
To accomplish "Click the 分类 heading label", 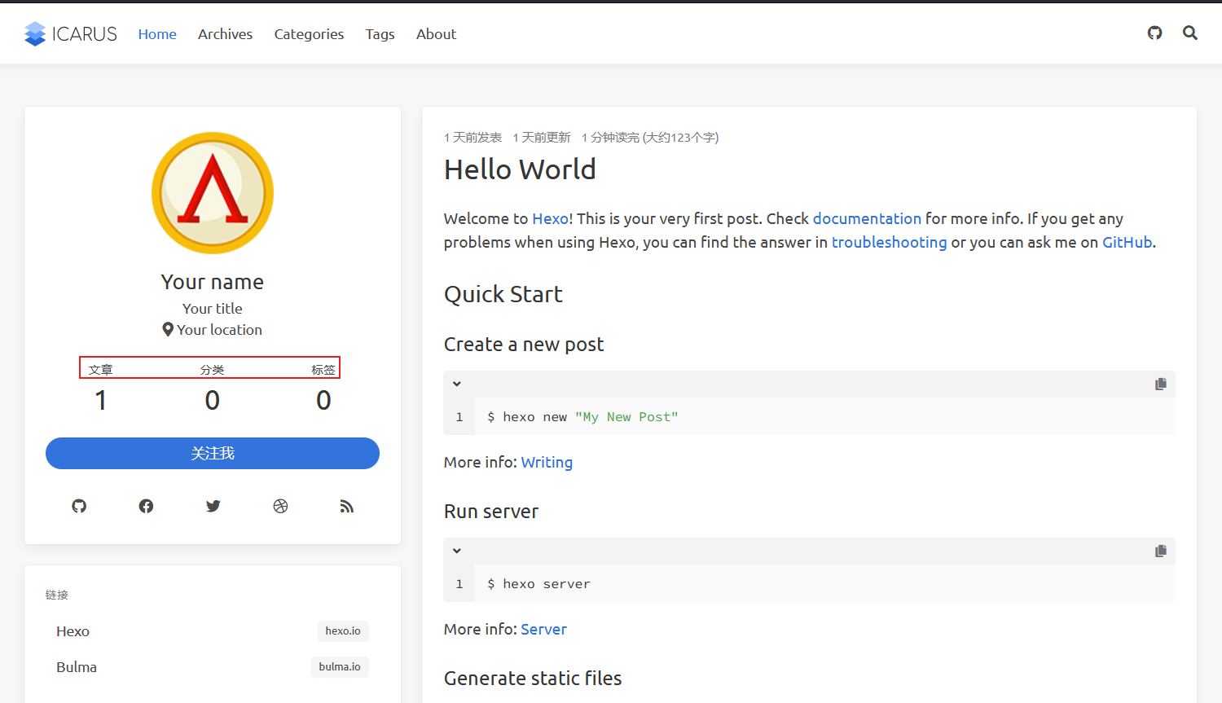I will coord(212,370).
